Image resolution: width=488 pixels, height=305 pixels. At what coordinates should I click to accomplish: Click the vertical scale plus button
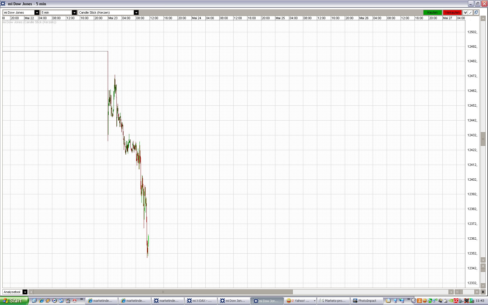pos(483,266)
